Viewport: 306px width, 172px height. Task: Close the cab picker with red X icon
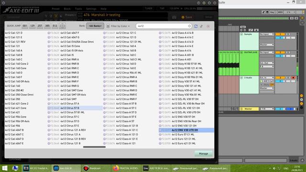click(x=208, y=26)
